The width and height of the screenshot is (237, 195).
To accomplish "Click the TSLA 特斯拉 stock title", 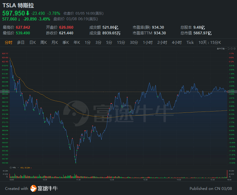I will 18,5.
